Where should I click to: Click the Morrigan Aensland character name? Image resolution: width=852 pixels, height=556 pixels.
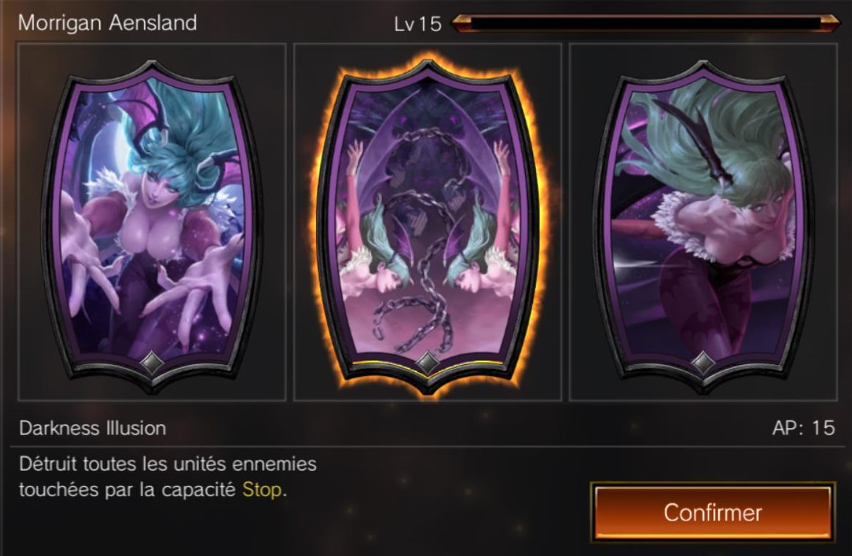tap(108, 23)
